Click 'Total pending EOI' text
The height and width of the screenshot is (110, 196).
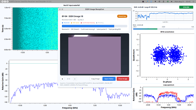coord(115,29)
